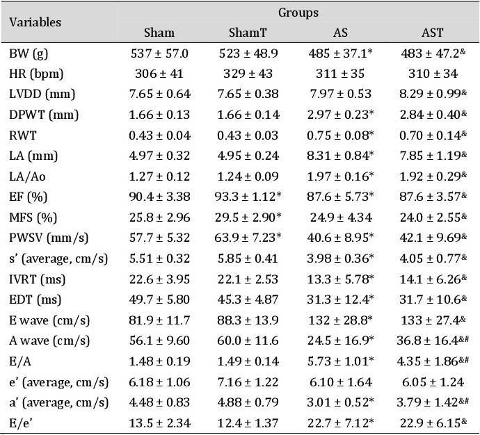The image size is (480, 435).
Task: Select the LVDD (mm) row label
Action: coord(42,94)
